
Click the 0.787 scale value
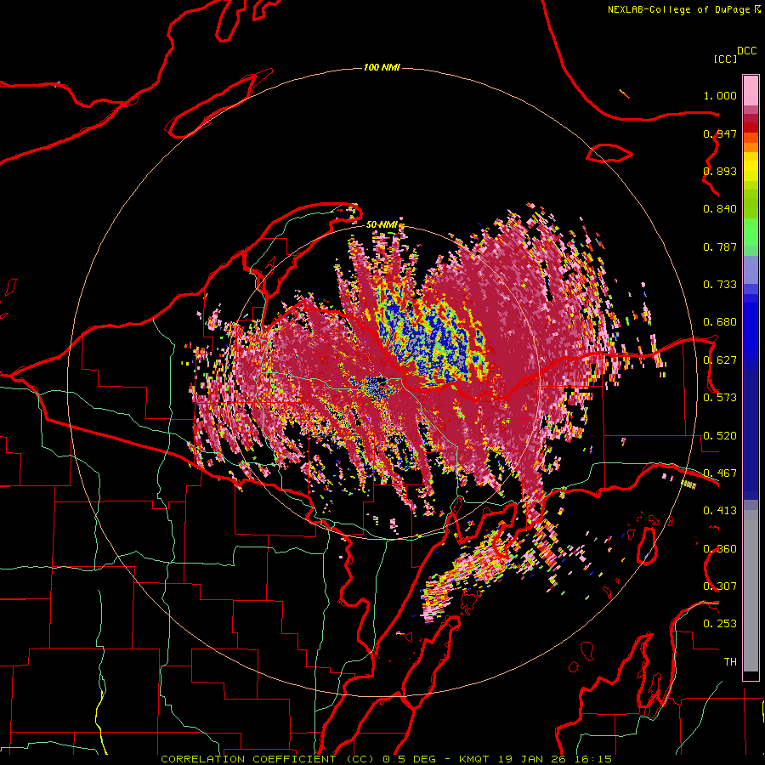click(720, 246)
